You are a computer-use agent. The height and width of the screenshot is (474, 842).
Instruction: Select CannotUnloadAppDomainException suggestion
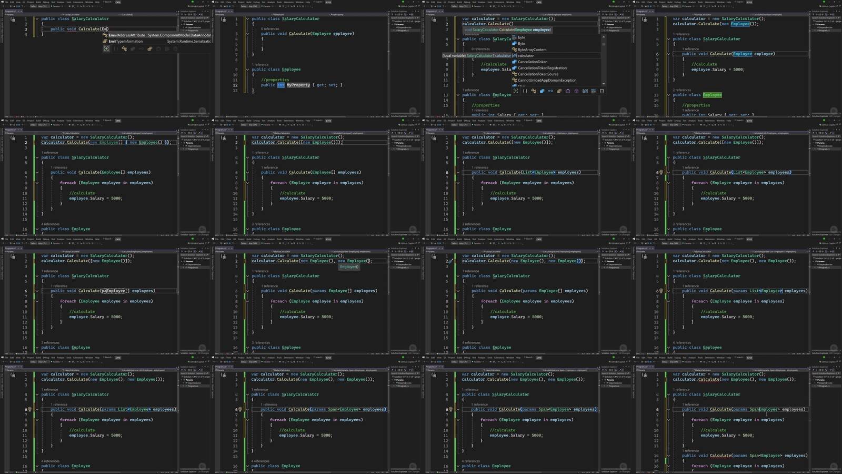[x=556, y=81]
